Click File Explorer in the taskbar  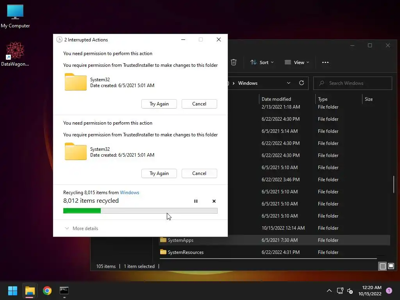pos(30,291)
